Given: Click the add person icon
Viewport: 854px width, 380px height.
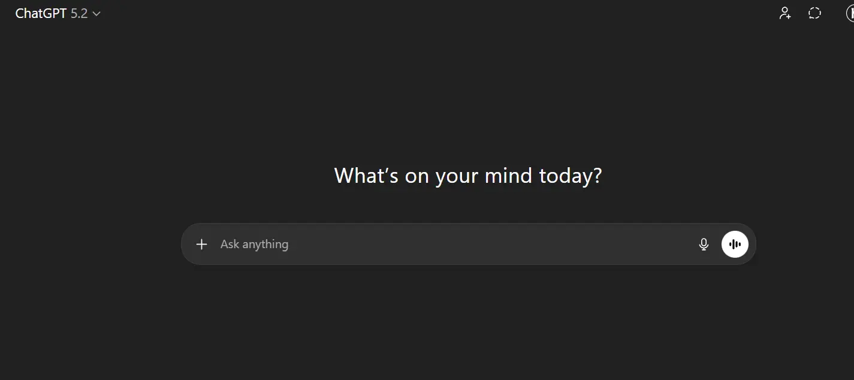Looking at the screenshot, I should click(x=785, y=13).
